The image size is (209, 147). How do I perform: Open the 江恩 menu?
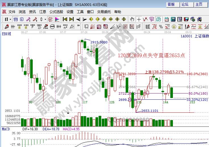coord(42,12)
